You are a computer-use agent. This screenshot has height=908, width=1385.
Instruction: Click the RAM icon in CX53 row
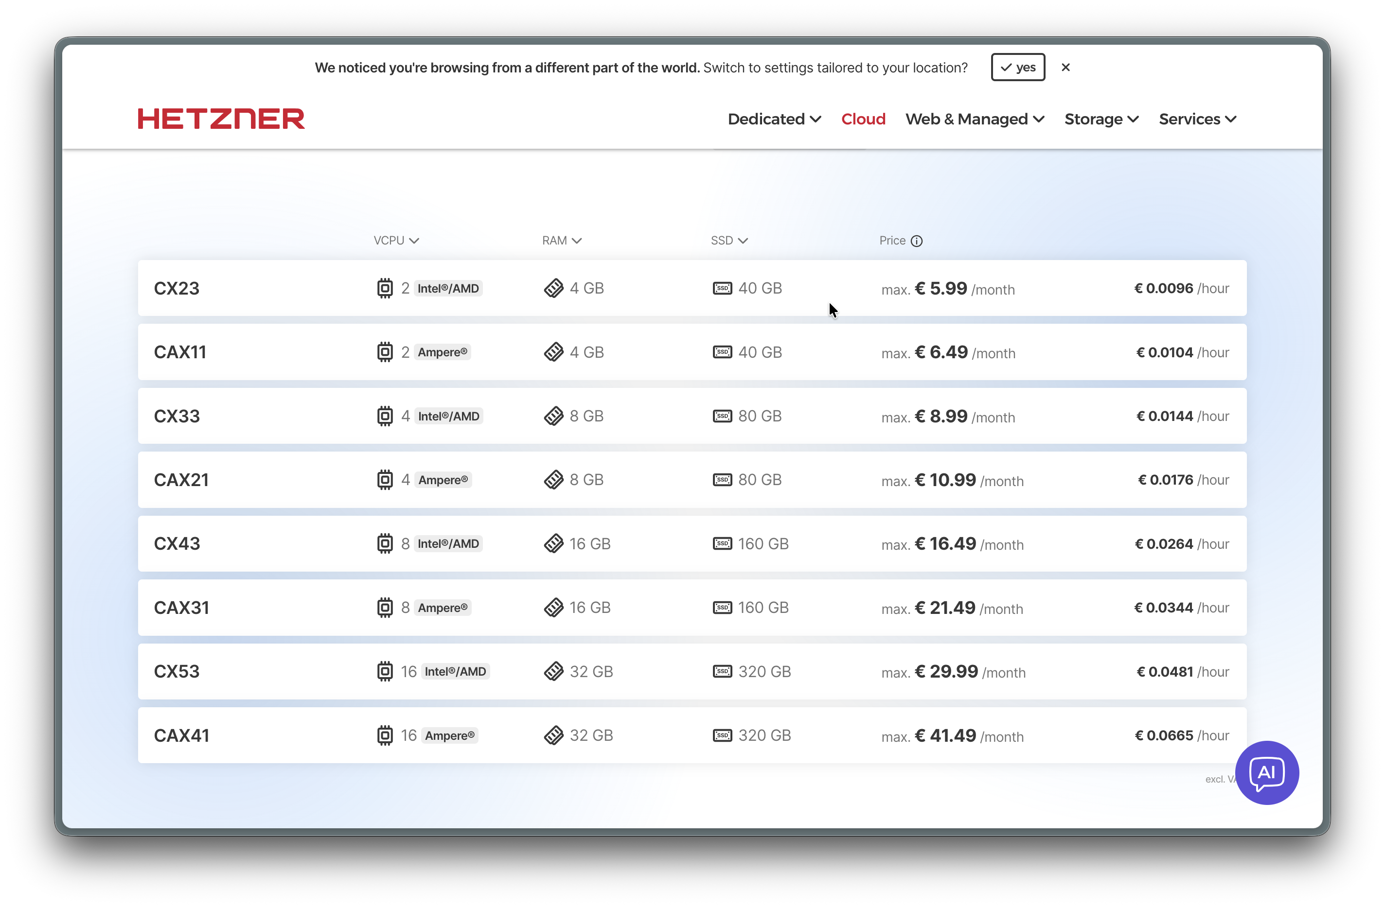coord(553,671)
